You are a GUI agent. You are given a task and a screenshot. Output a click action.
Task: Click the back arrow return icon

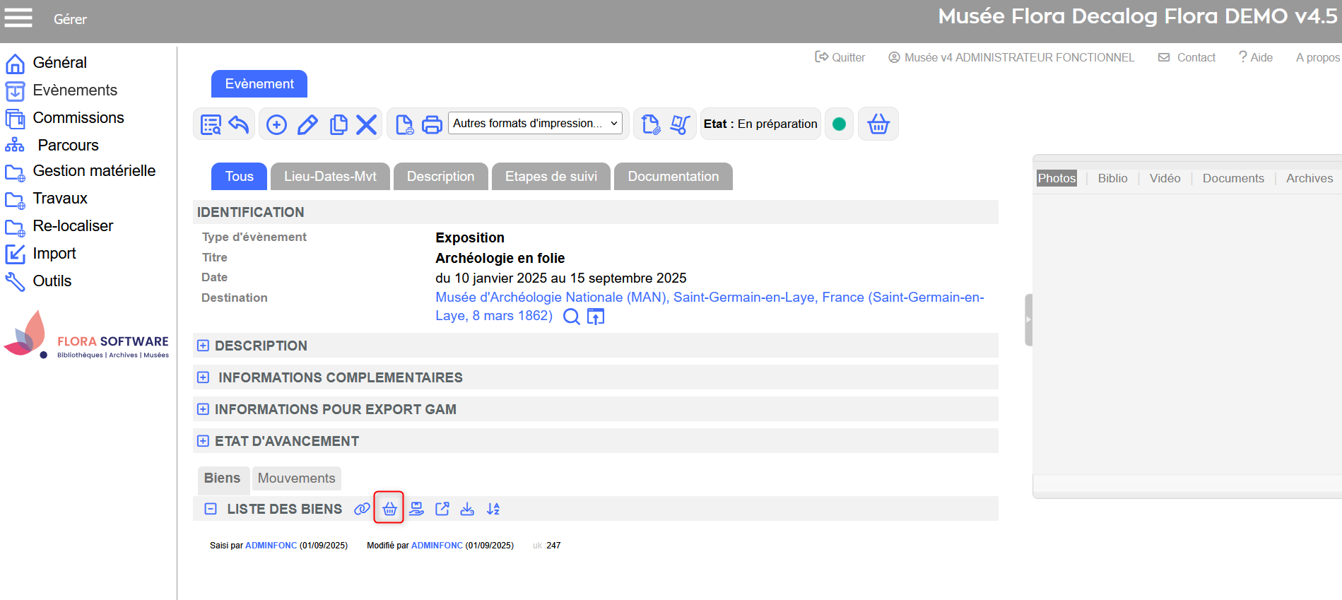(239, 125)
